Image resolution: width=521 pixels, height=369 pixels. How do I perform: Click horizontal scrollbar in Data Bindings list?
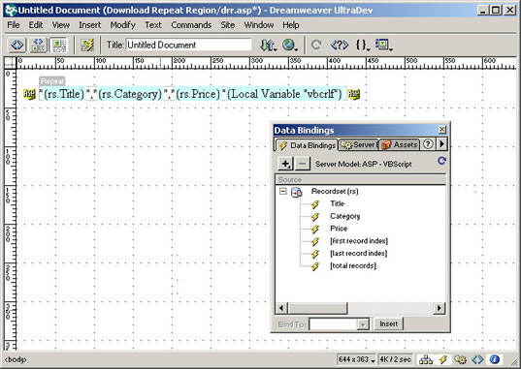[360, 308]
